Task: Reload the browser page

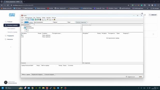Action: click(x=8, y=5)
